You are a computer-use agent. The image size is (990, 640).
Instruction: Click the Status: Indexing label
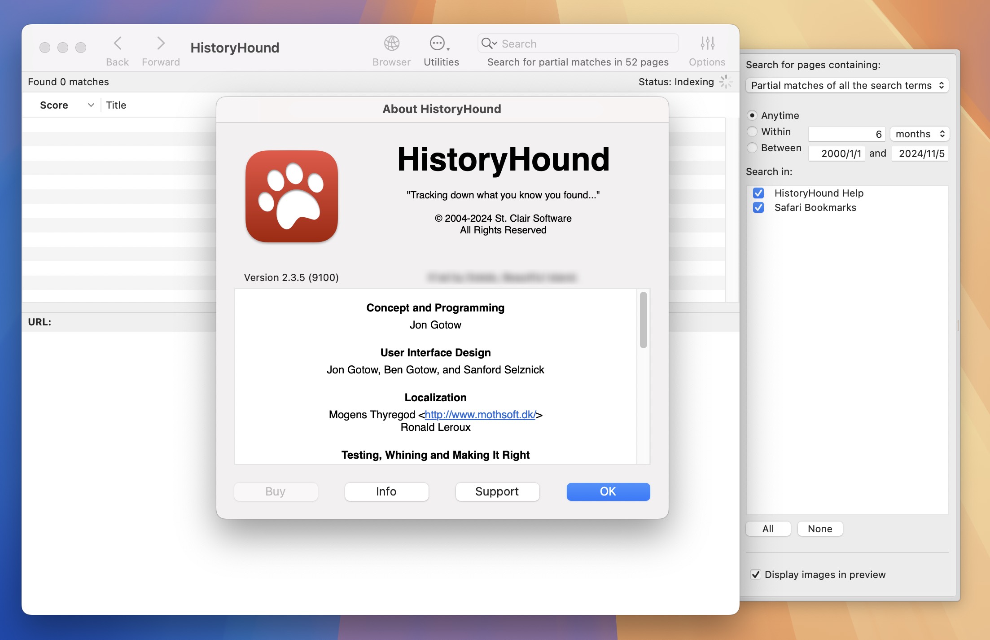676,82
